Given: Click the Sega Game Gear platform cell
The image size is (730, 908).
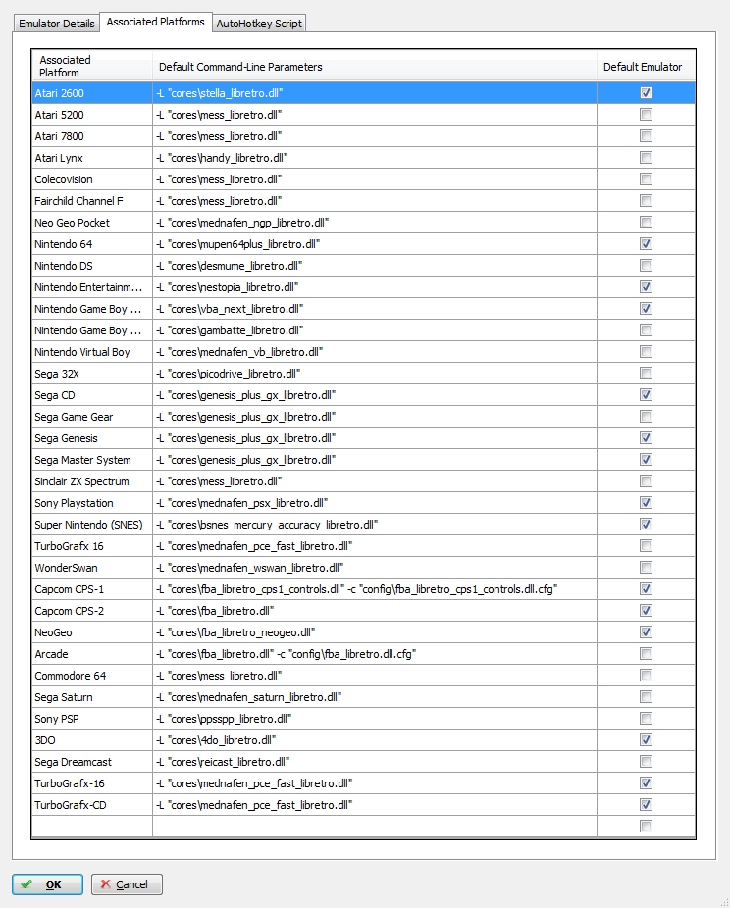Looking at the screenshot, I should pos(92,417).
